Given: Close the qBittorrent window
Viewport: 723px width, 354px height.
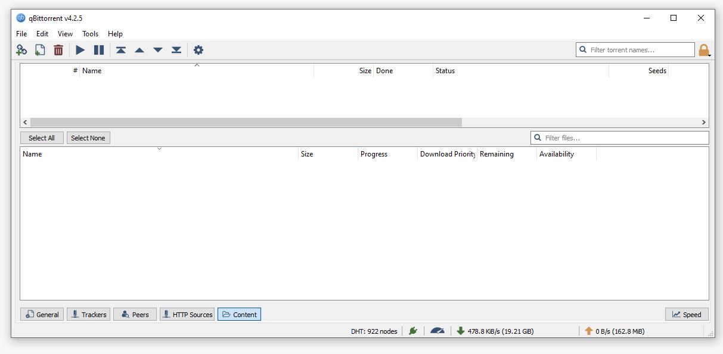Looking at the screenshot, I should [701, 18].
